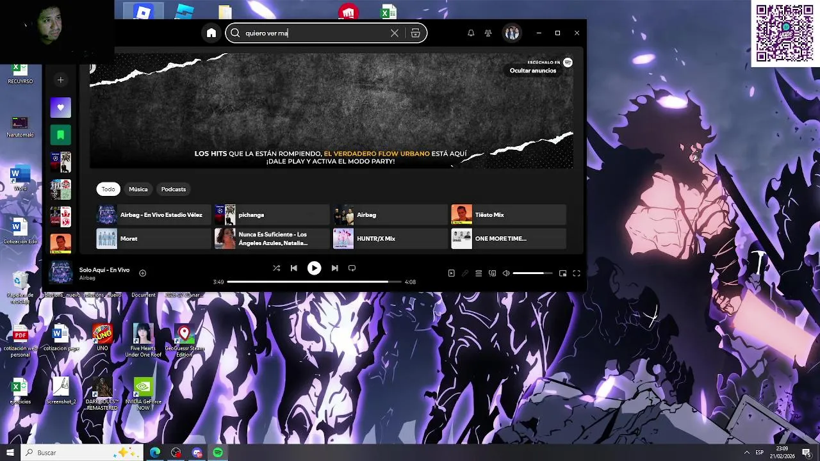Skip to next track
820x461 pixels.
334,268
